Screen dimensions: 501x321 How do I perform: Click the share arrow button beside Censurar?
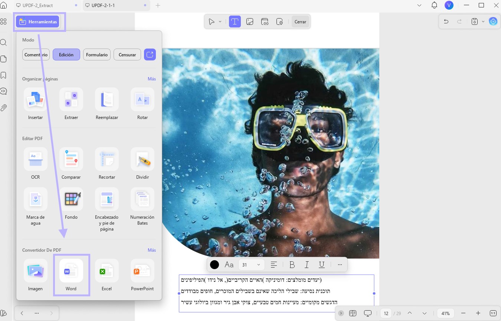coord(150,54)
